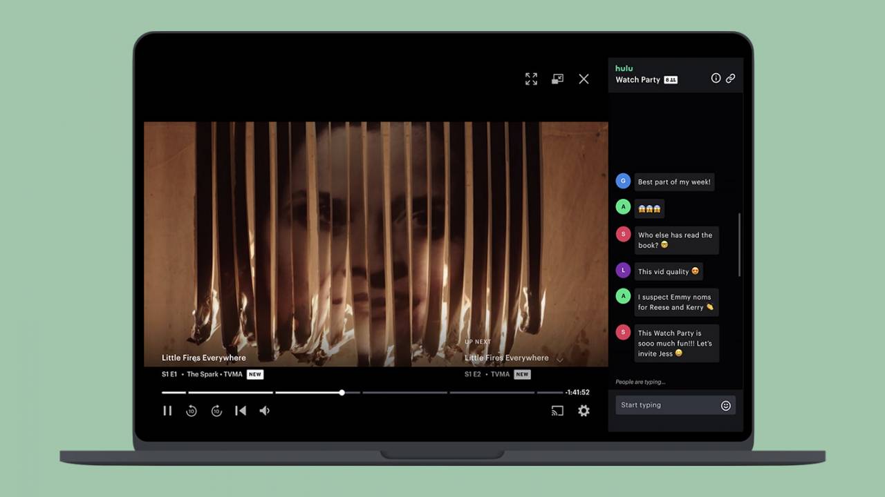The width and height of the screenshot is (885, 497).
Task: Expand the Up Next chevron
Action: 560,359
